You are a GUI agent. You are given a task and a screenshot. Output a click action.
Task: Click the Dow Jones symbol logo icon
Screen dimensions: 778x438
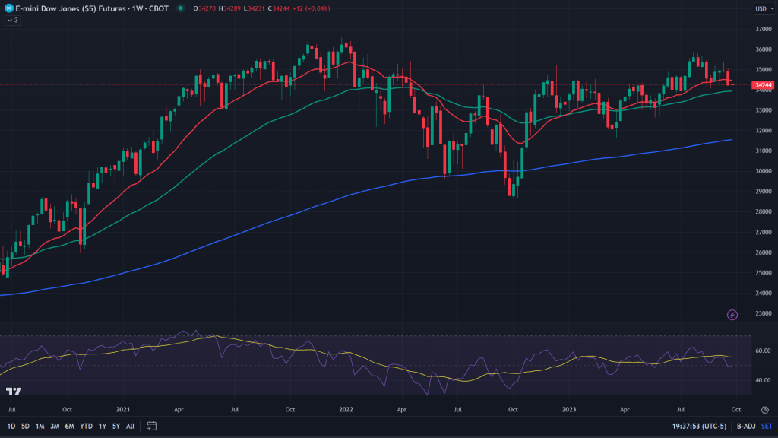pos(8,8)
